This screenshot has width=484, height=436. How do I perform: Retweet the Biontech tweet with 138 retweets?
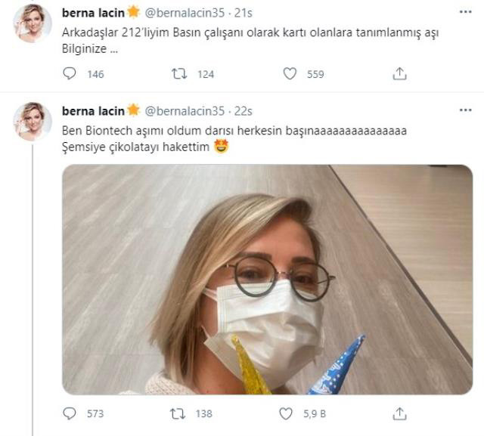point(181,413)
